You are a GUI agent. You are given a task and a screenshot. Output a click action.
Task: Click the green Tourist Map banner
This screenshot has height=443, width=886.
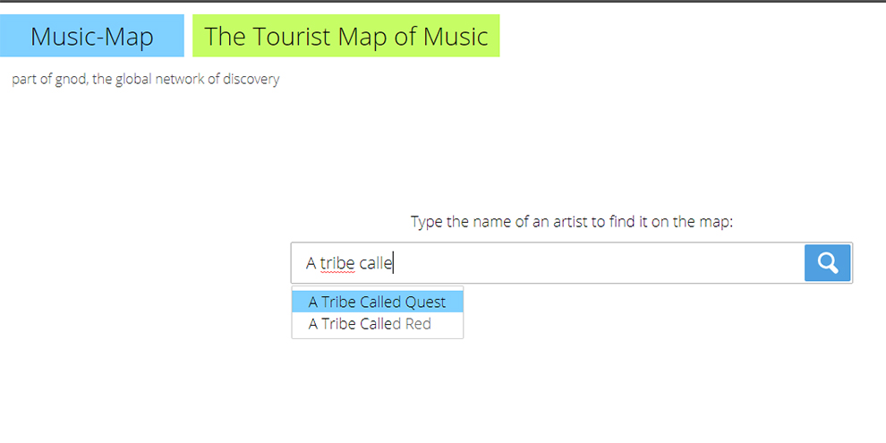[x=345, y=36]
